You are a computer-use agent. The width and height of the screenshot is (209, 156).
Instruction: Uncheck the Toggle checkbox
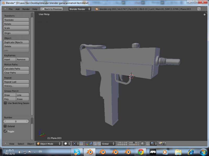5,131
